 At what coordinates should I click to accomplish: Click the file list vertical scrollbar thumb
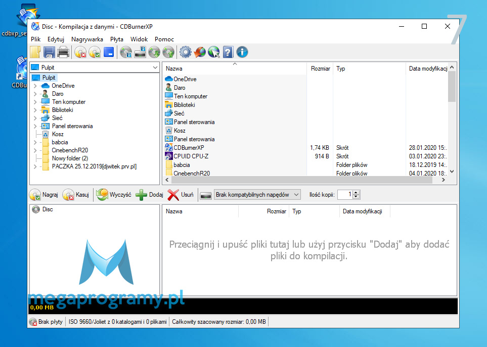[x=452, y=86]
